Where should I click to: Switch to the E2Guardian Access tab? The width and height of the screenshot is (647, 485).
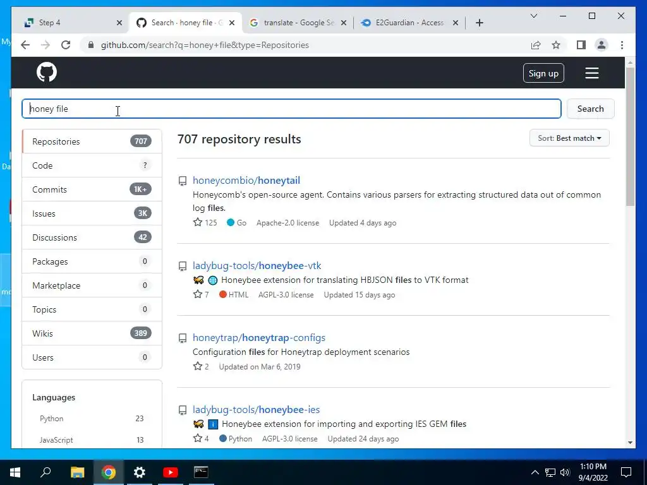click(409, 23)
